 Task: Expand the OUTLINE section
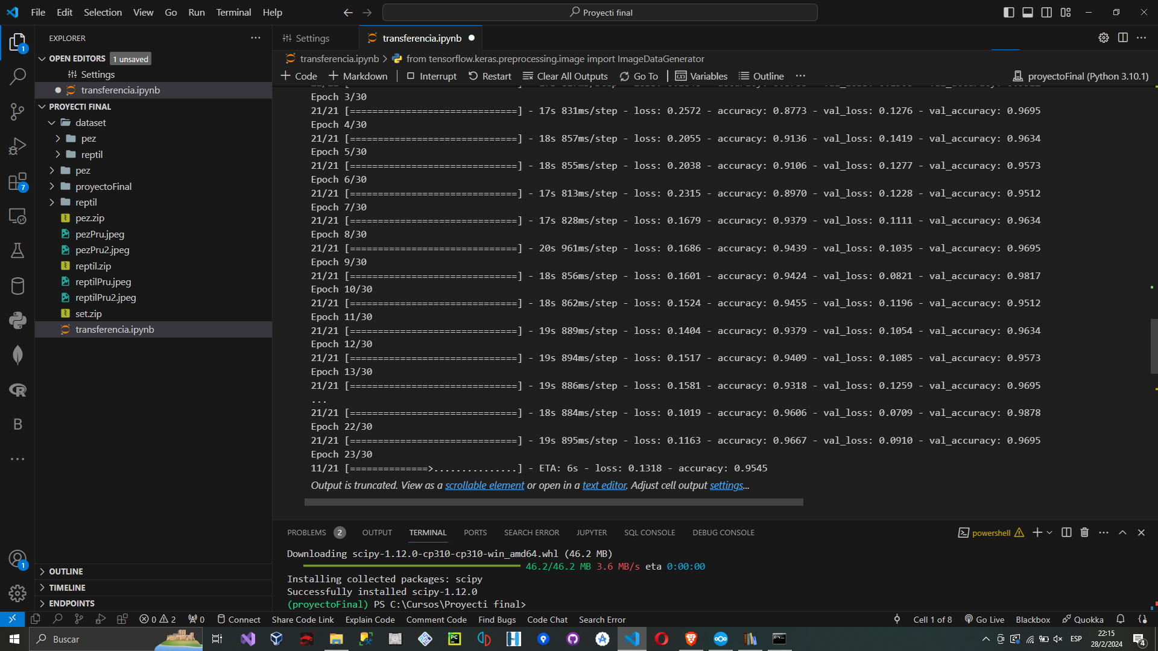66,571
